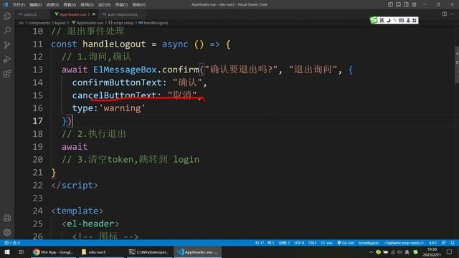The width and height of the screenshot is (459, 258).
Task: Open the Accounts menu in the activity bar
Action: [x=7, y=218]
